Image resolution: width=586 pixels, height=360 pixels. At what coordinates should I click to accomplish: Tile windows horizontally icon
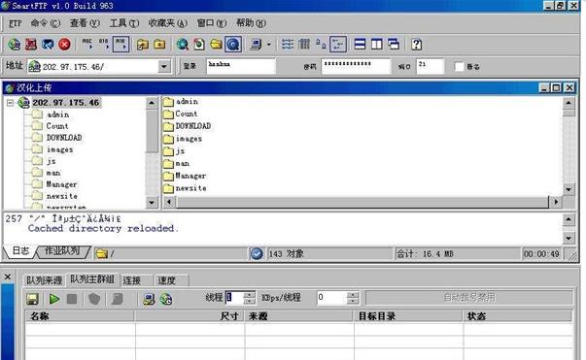(360, 45)
